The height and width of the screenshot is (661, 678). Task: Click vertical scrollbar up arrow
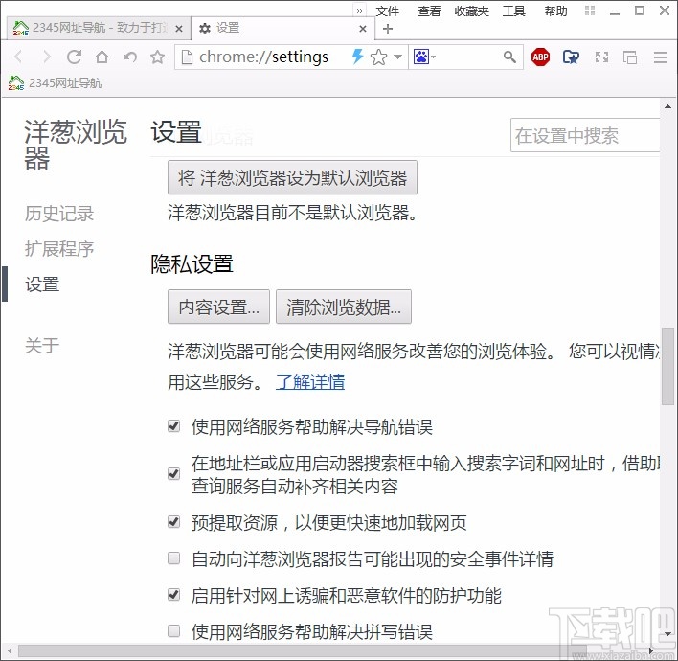tap(668, 106)
